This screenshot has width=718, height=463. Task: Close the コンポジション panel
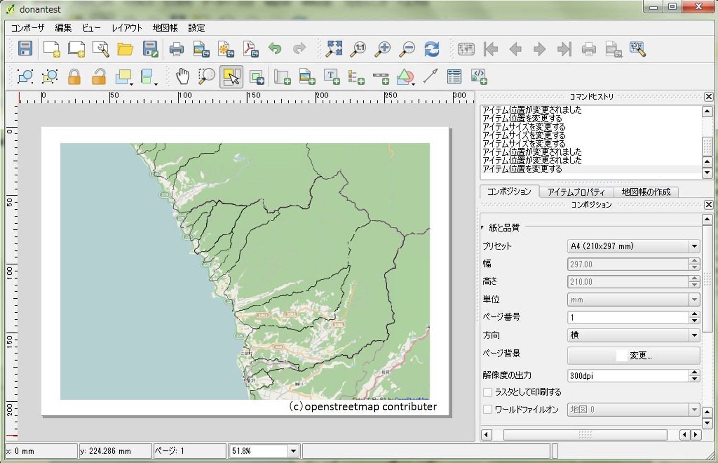point(709,205)
